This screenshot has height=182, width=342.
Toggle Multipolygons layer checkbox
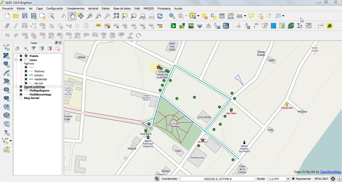coord(21,90)
